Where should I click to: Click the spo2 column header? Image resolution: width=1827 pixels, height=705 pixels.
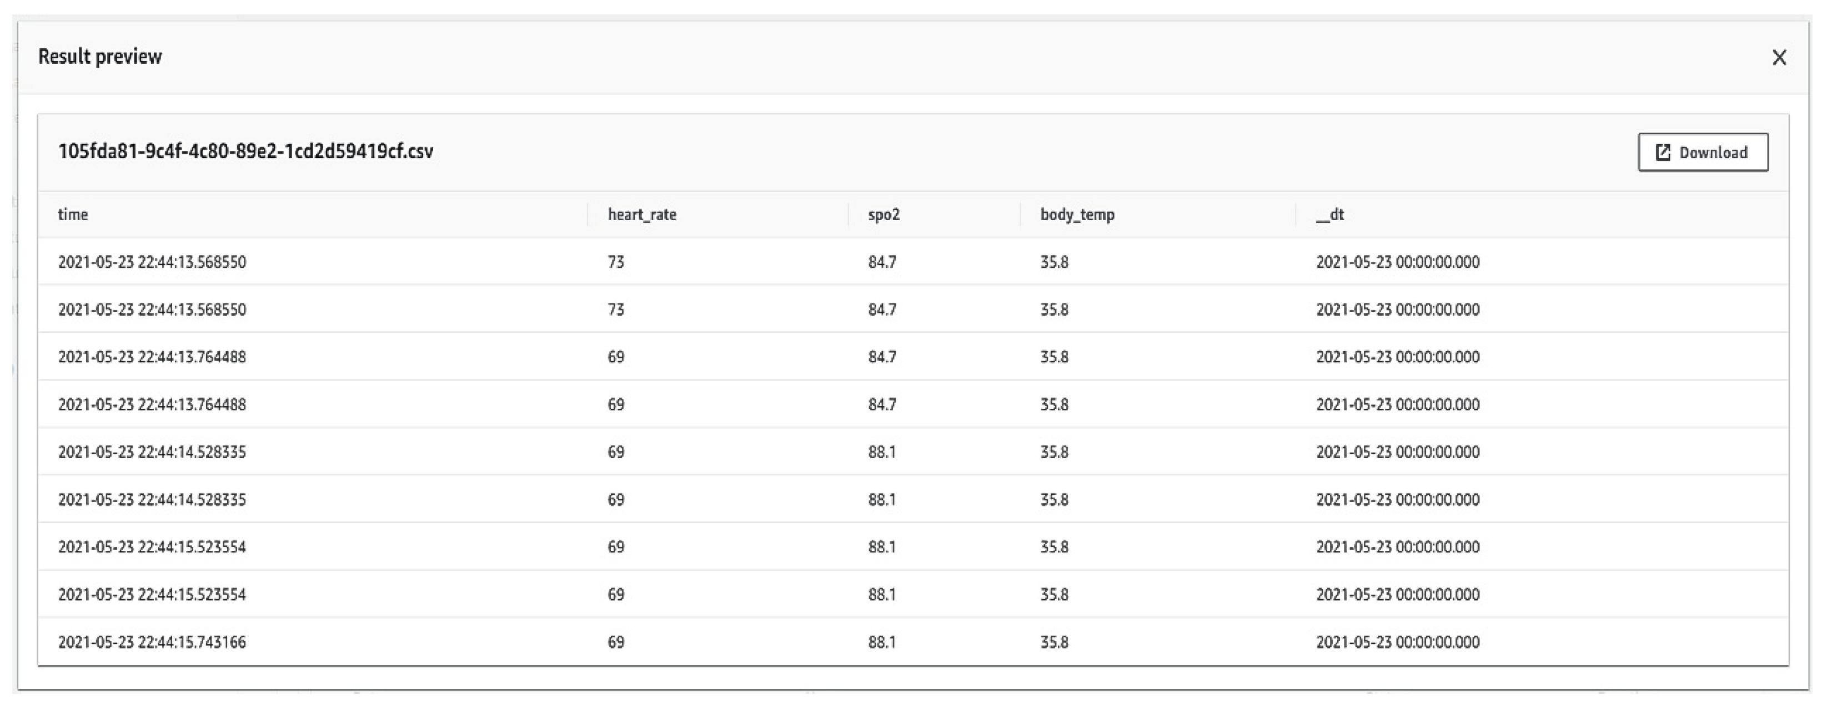point(884,215)
